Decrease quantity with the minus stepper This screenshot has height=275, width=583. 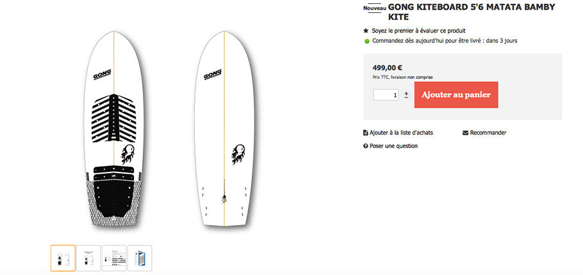tap(406, 97)
